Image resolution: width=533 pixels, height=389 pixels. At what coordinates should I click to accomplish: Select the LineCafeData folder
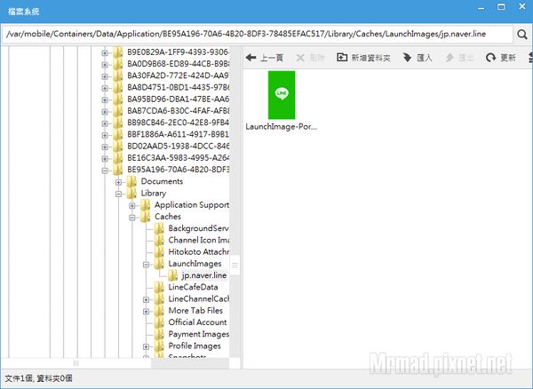(x=193, y=287)
